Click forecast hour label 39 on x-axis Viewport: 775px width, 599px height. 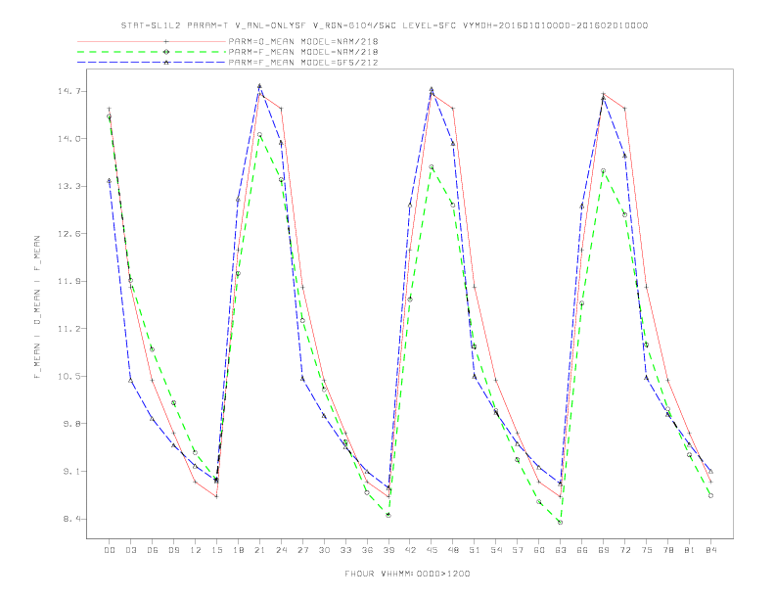click(x=388, y=550)
